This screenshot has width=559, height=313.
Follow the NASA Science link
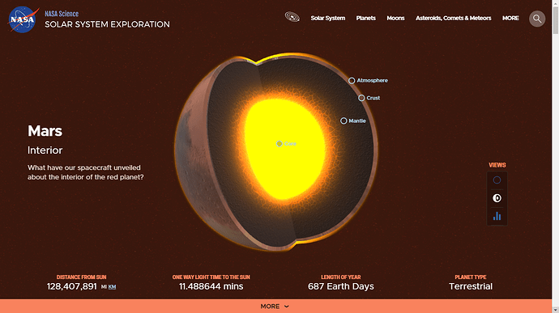(62, 14)
